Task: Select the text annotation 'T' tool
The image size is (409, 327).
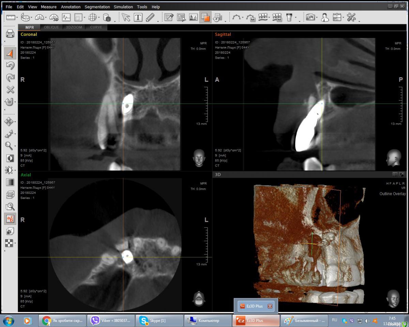Action: [138, 17]
